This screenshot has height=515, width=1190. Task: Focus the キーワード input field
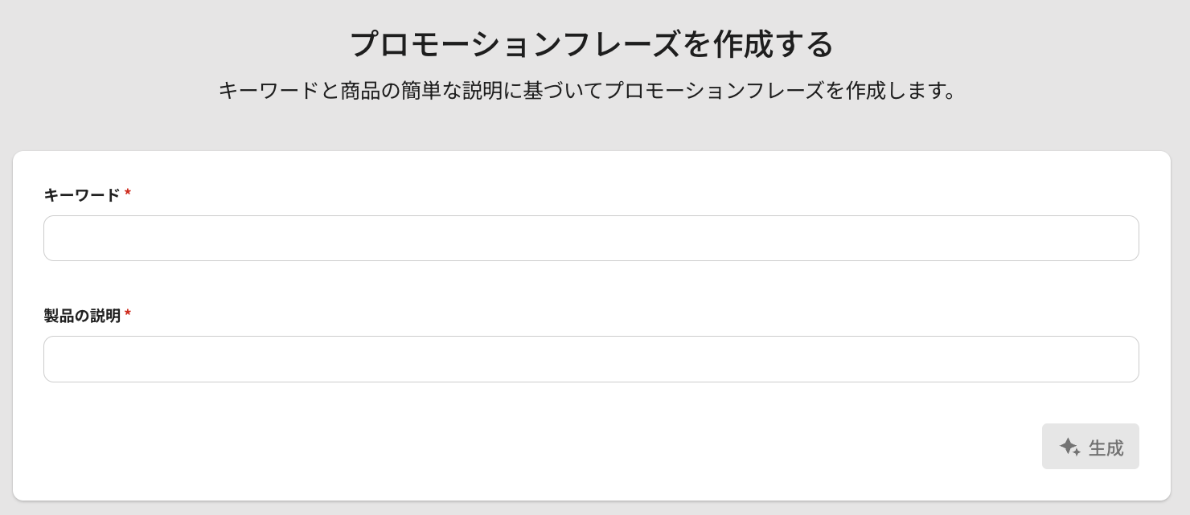click(x=591, y=238)
